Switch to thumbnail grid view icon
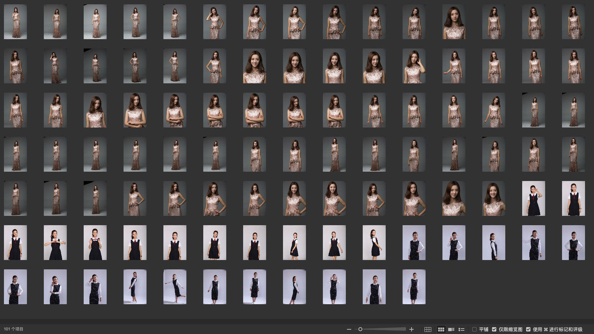The height and width of the screenshot is (334, 594). [x=441, y=329]
